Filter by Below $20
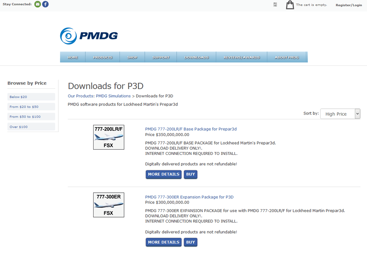367x259 pixels. [32, 97]
